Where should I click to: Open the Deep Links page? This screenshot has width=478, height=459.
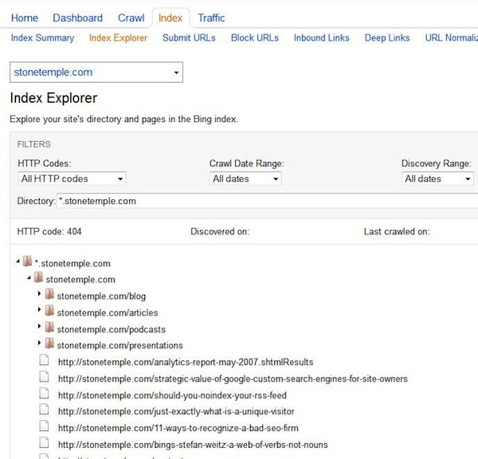click(387, 37)
